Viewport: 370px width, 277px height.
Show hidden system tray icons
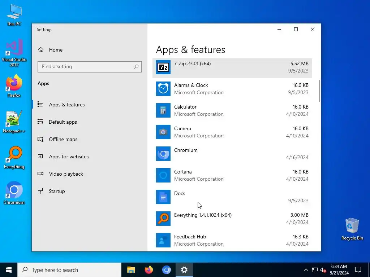(x=306, y=270)
